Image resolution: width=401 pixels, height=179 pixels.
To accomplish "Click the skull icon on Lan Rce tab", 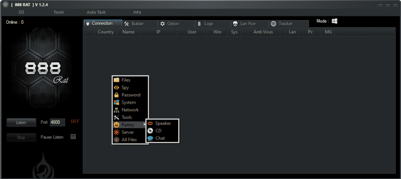I will click(235, 24).
